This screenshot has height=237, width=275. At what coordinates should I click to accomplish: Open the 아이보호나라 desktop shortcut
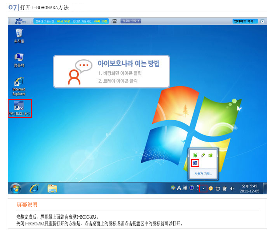point(19,108)
